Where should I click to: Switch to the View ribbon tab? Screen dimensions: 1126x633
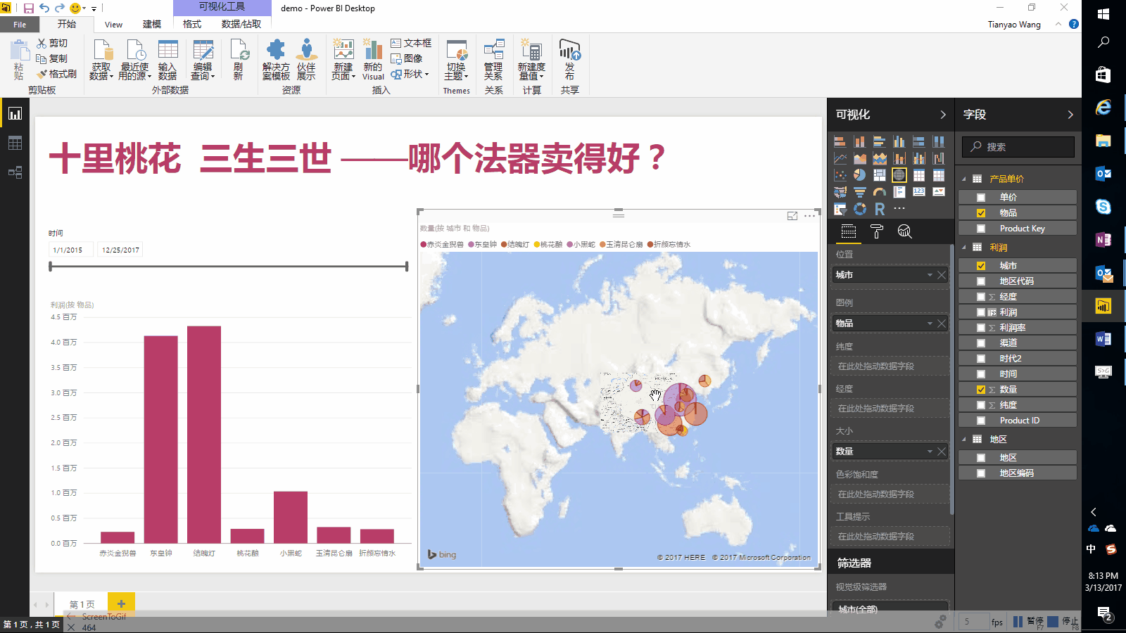(x=113, y=25)
